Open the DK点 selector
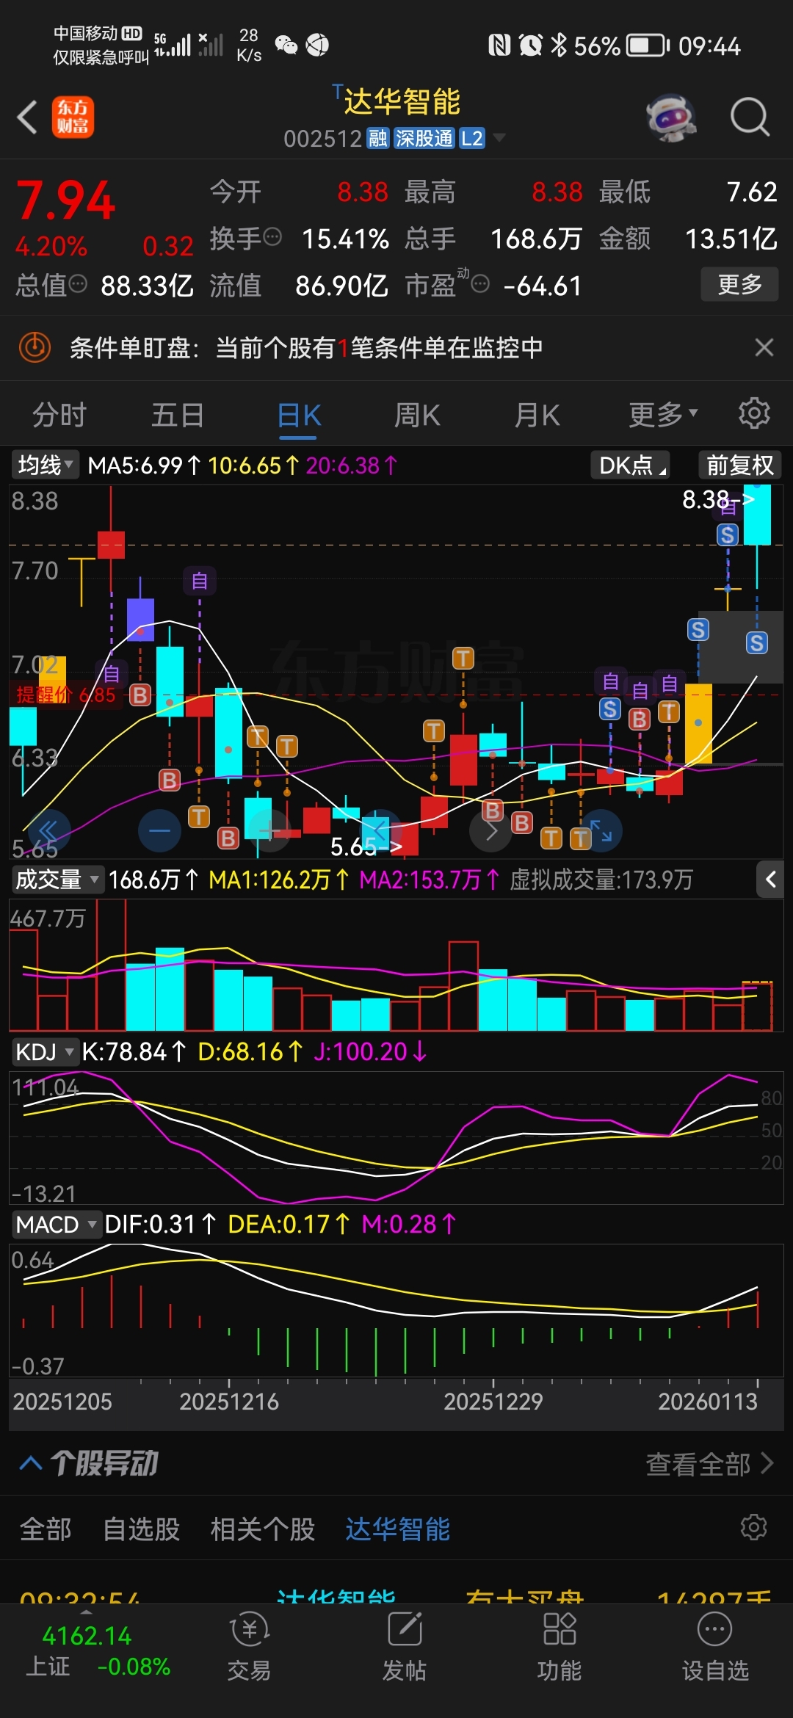This screenshot has height=1718, width=793. tap(631, 465)
